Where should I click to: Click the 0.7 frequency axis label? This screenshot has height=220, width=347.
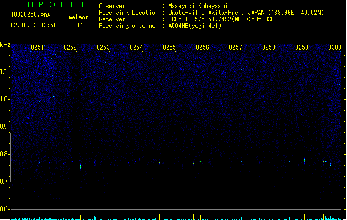point(4,182)
